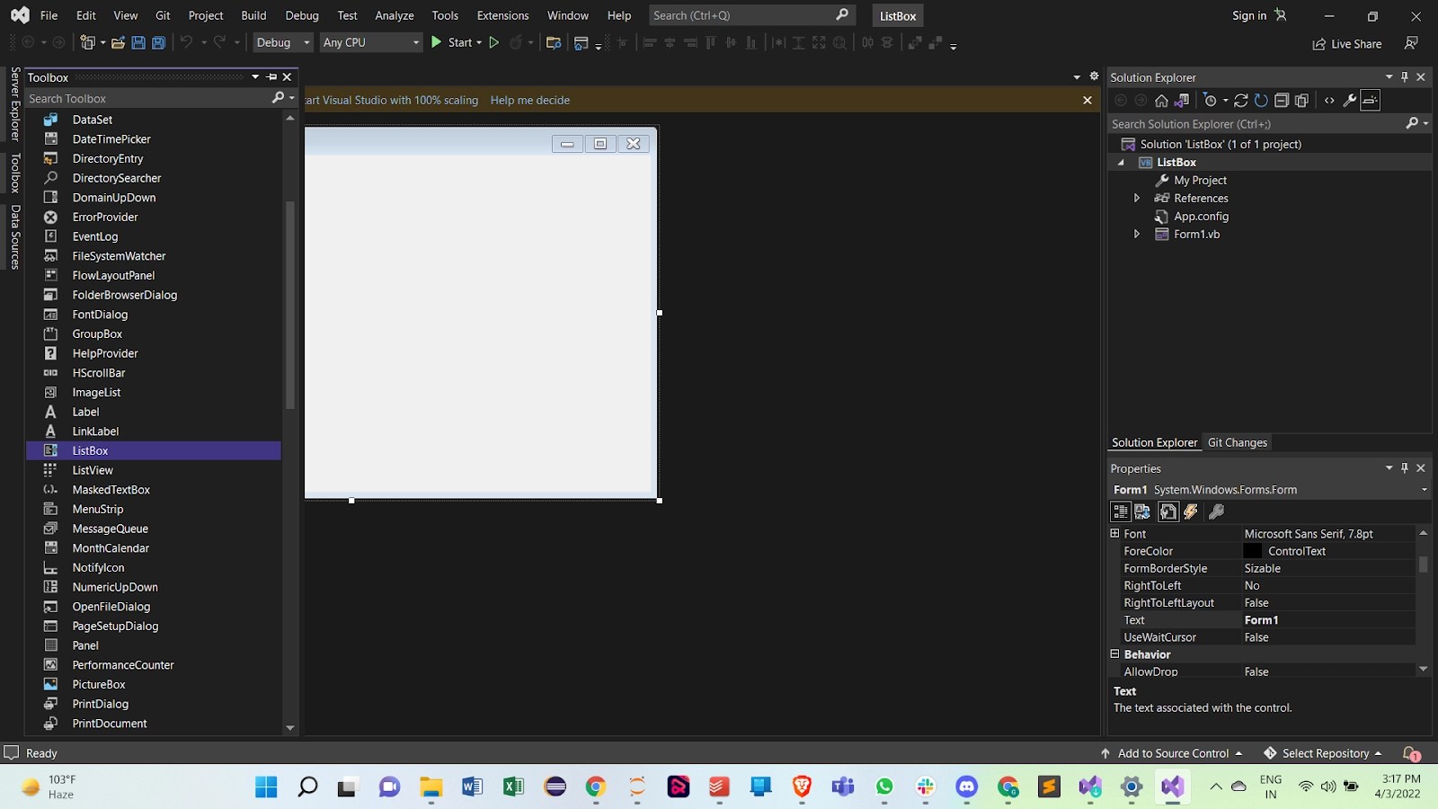This screenshot has width=1438, height=809.
Task: Click the feedback icon near Live Share
Action: click(x=1411, y=43)
